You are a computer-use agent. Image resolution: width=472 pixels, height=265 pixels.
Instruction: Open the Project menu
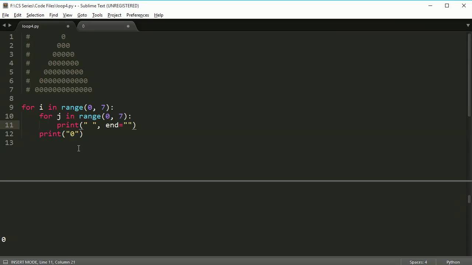114,15
